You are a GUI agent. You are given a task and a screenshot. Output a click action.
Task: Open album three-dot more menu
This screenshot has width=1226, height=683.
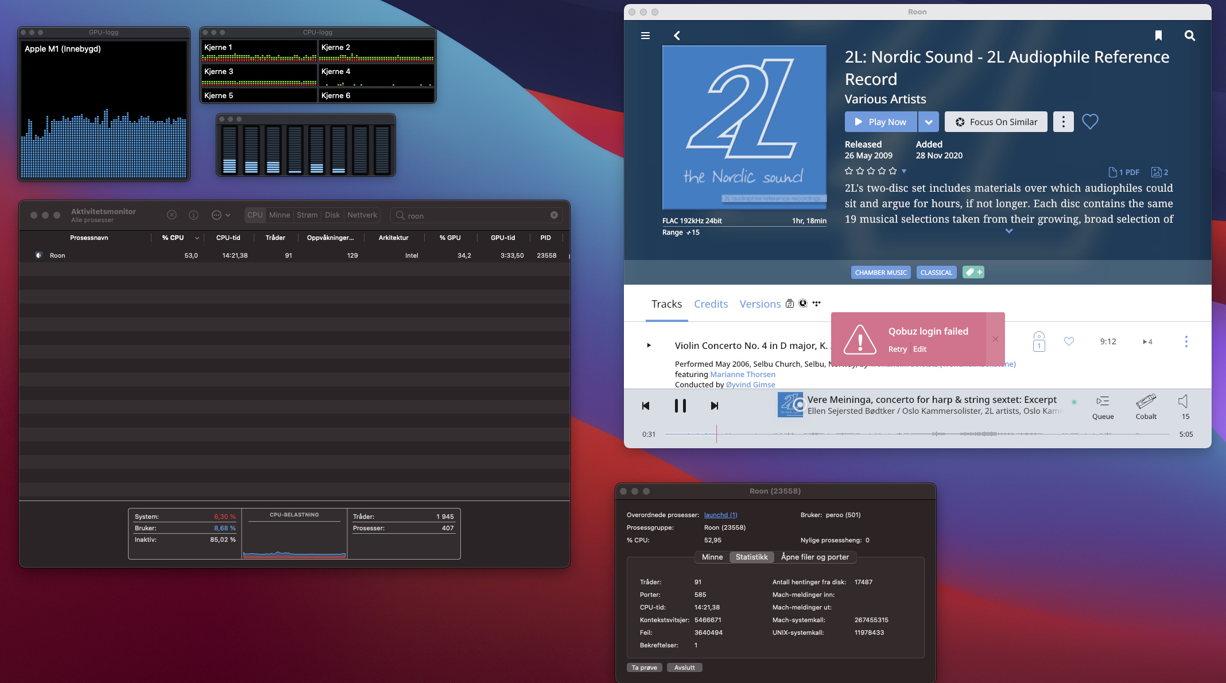pos(1064,122)
